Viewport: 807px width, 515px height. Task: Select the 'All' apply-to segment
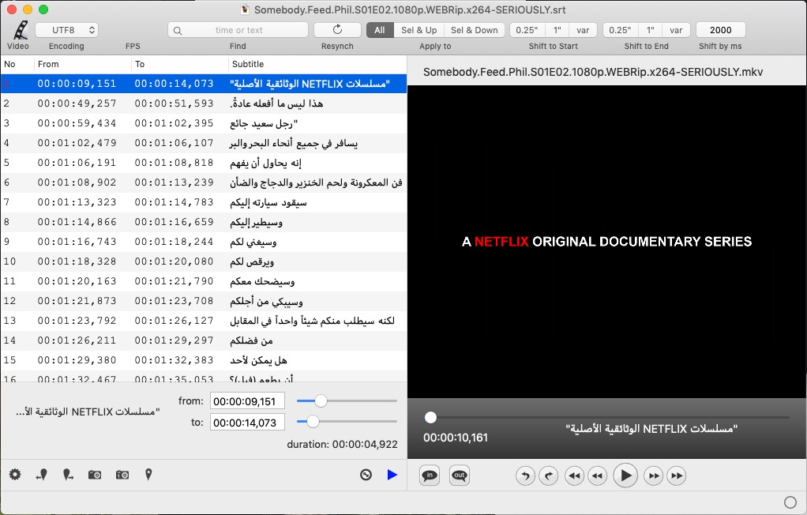click(x=380, y=30)
